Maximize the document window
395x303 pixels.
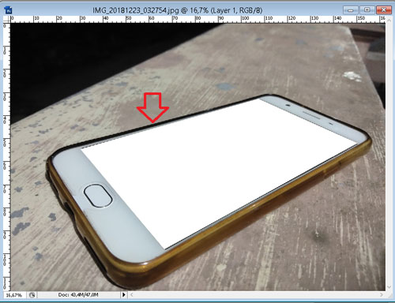367,10
